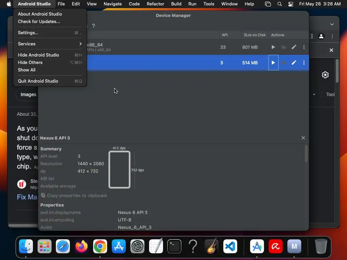Open the Refactor menu
This screenshot has height=260, width=347.
(155, 4)
